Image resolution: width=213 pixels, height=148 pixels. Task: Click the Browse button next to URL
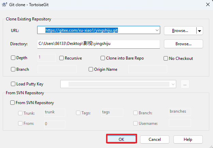[180, 31]
